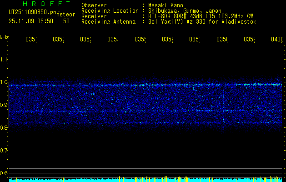Click the 0353 time axis label

[85, 39]
